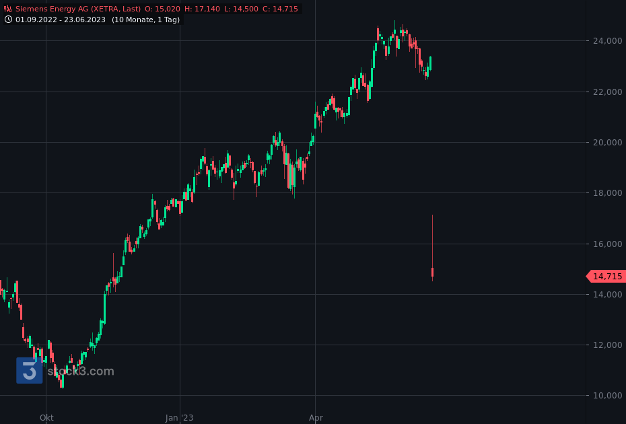Click the 16,000 price axis label

point(607,244)
